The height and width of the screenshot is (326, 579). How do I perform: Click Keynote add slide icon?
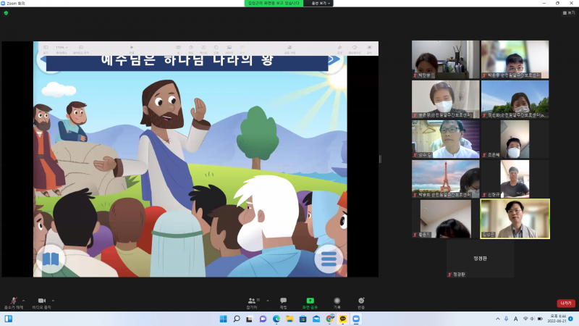[81, 49]
